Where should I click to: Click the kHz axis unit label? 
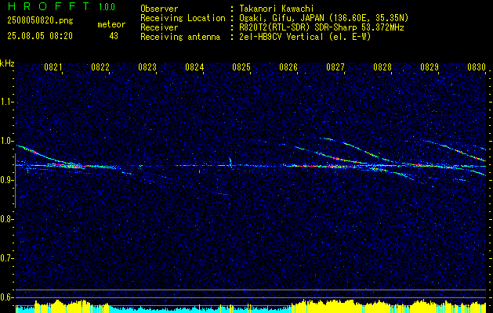7,63
